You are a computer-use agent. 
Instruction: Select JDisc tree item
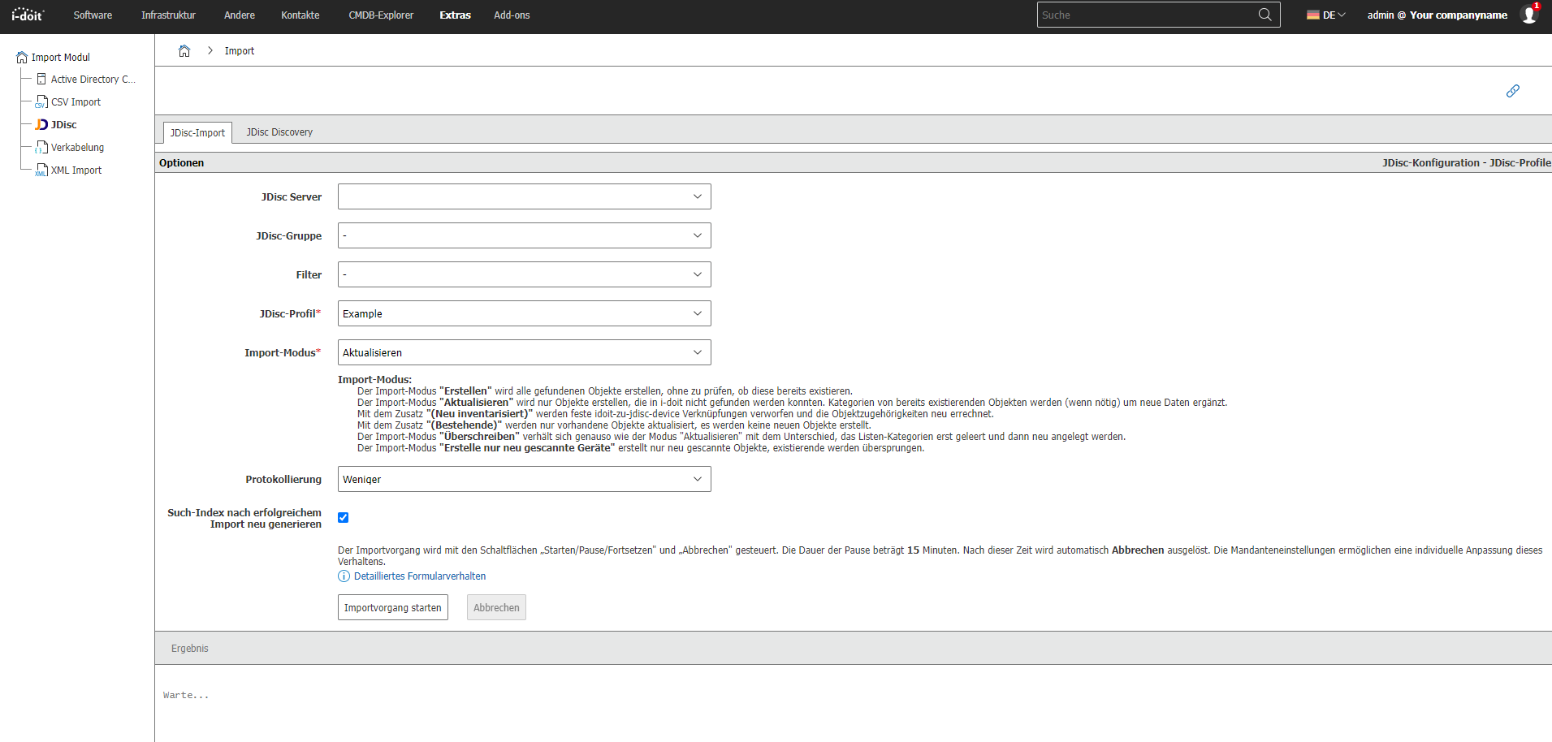pyautogui.click(x=64, y=125)
